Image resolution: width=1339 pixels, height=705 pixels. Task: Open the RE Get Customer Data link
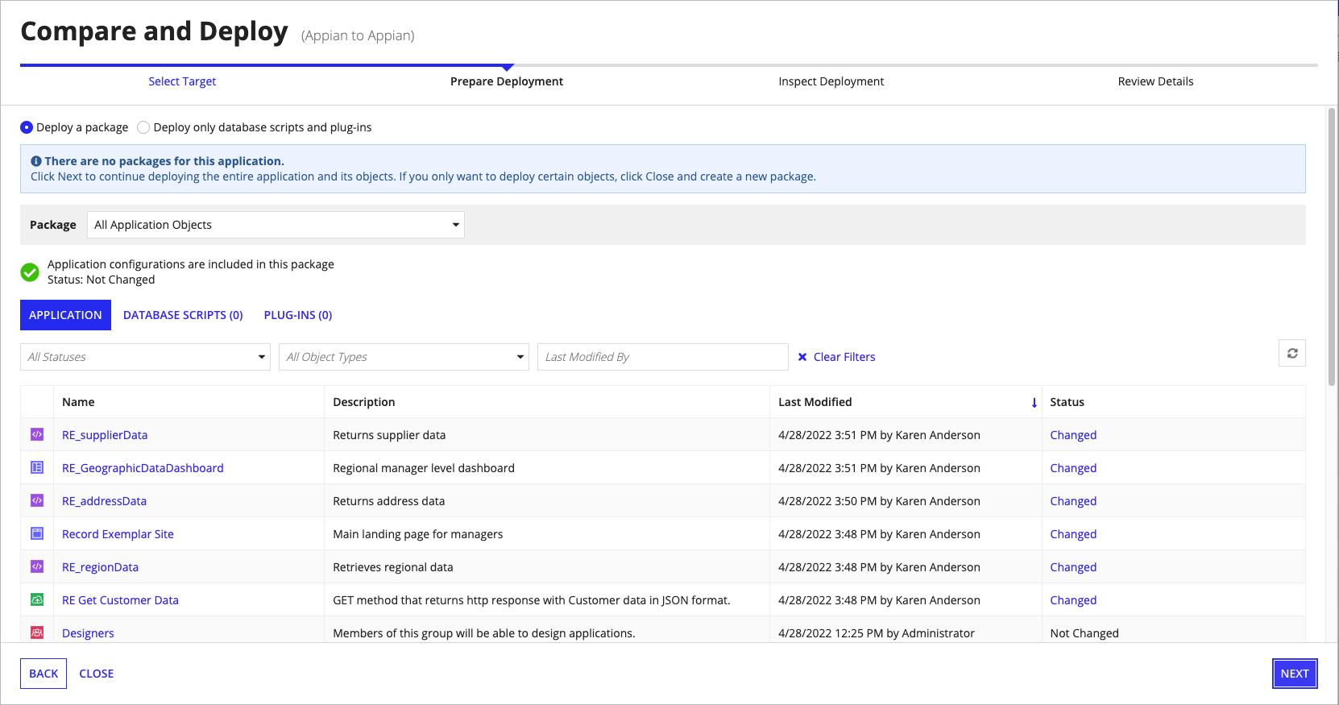(x=120, y=600)
